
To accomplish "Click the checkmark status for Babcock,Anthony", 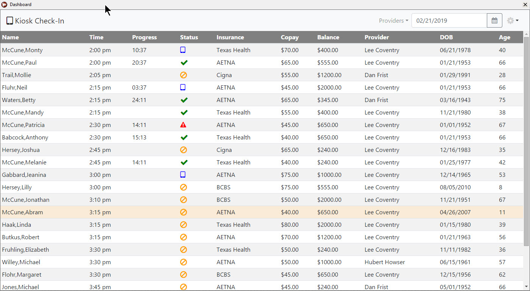I will [184, 137].
